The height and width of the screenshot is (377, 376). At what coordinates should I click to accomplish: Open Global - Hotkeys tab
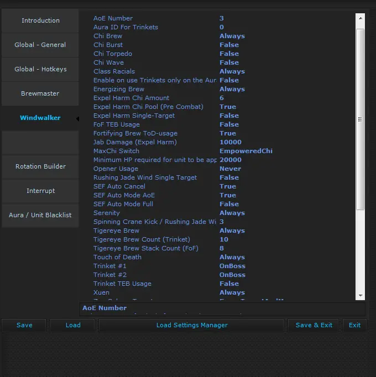tap(40, 69)
